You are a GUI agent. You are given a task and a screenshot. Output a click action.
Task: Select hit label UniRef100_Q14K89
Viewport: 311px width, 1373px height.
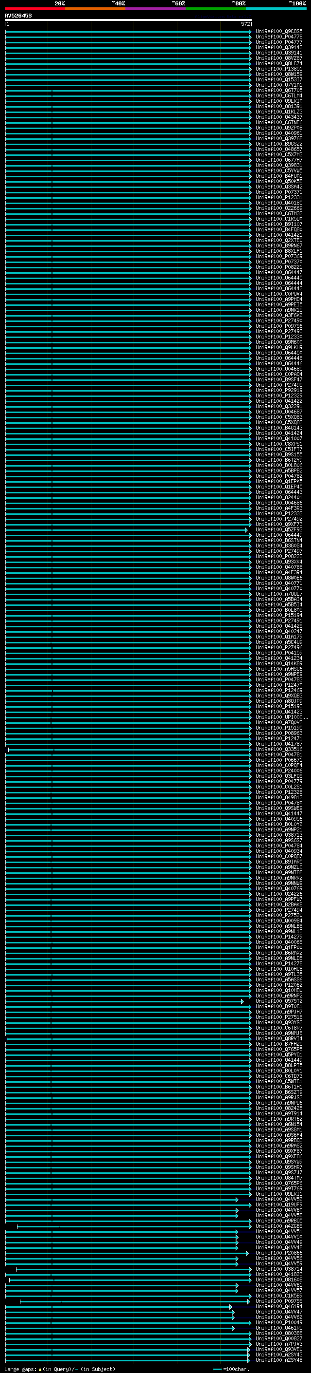tap(279, 663)
